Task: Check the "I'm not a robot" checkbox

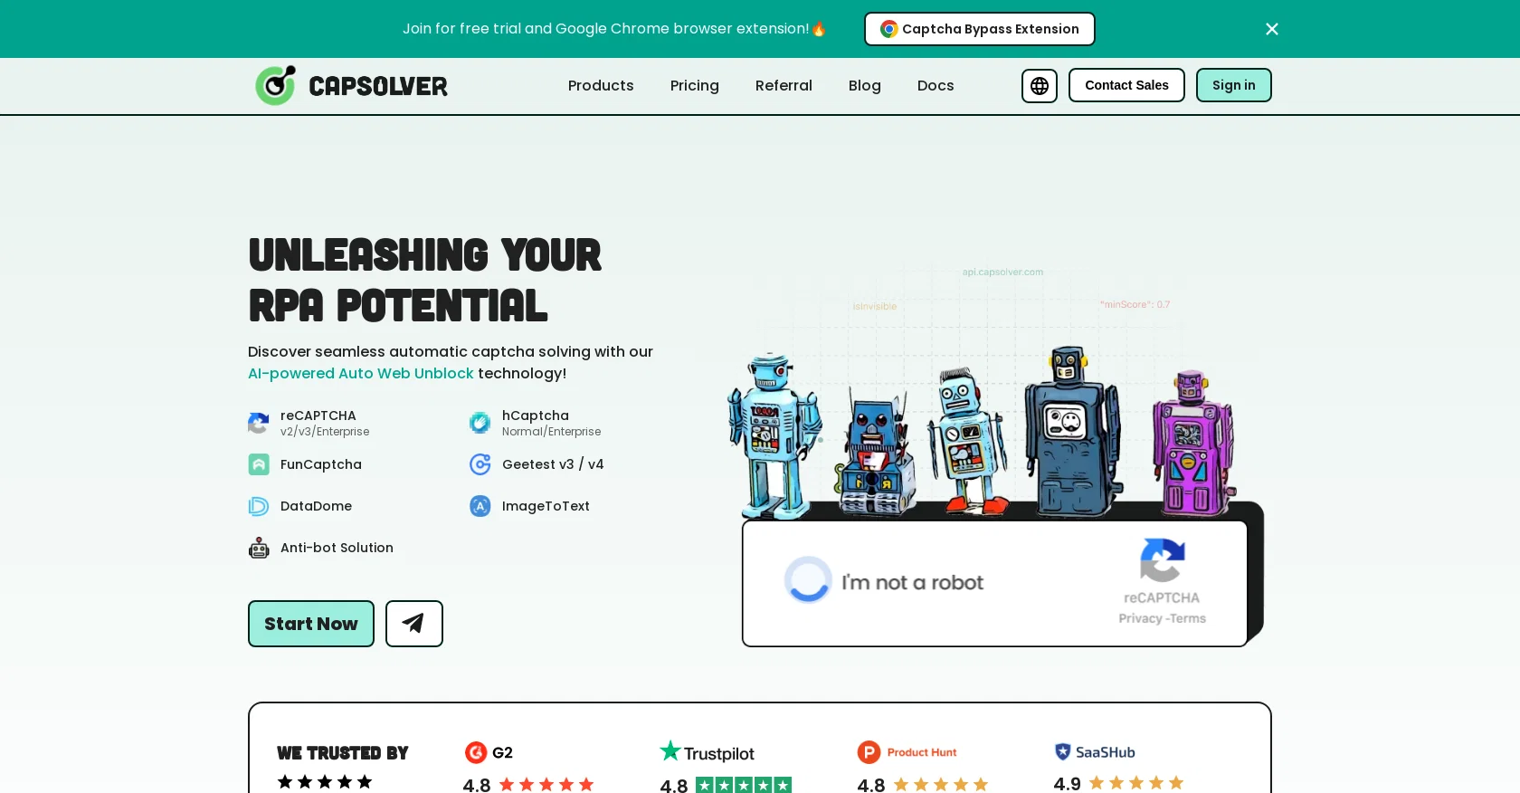Action: (x=808, y=579)
